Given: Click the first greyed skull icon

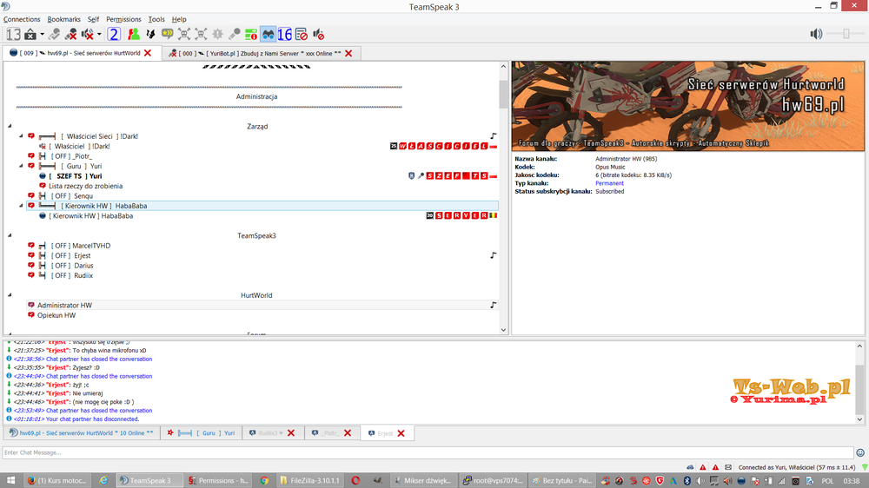Looking at the screenshot, I should point(184,35).
